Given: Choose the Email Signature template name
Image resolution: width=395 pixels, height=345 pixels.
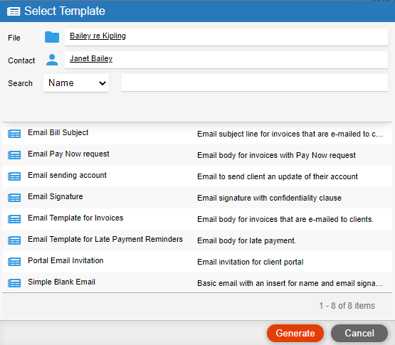Looking at the screenshot, I should [x=56, y=196].
